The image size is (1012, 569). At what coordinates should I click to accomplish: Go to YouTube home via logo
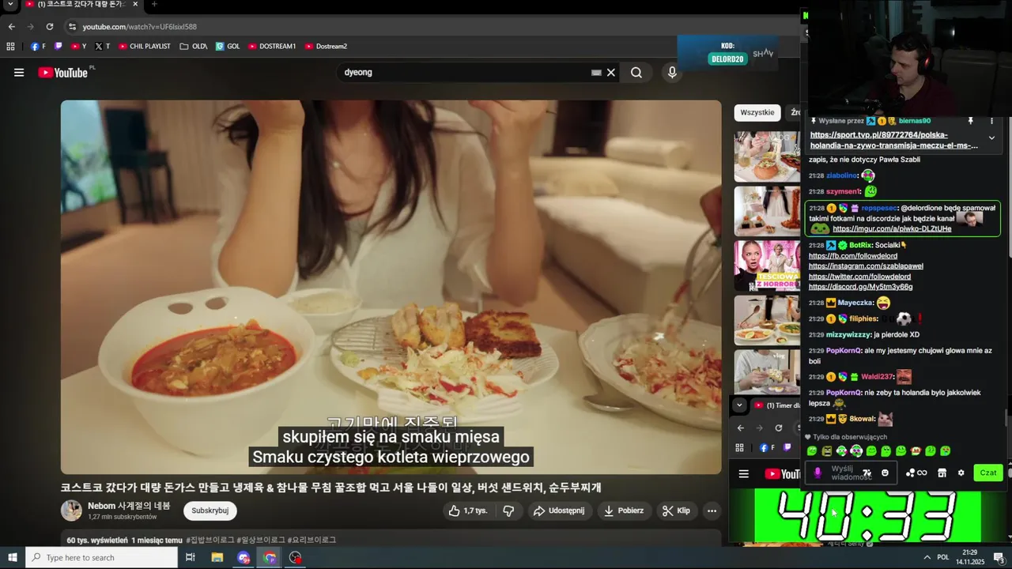pos(62,73)
